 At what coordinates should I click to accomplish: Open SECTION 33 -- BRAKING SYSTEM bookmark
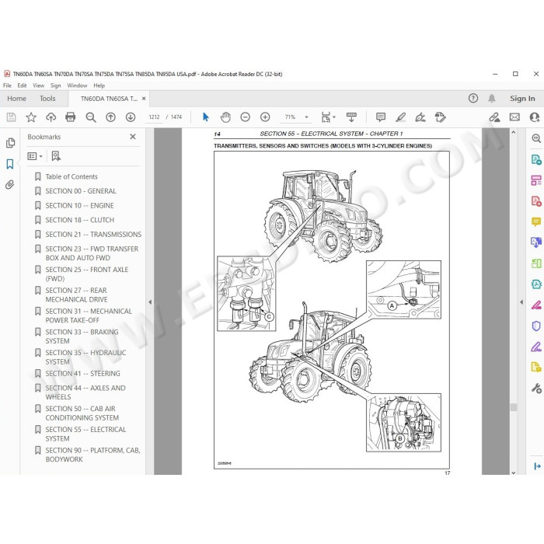82,337
